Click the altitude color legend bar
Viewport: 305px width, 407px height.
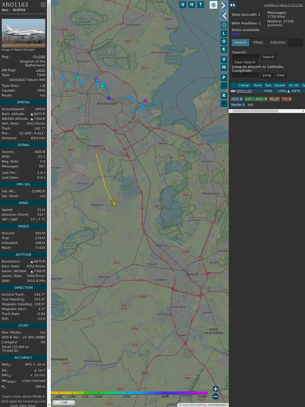coord(129,393)
